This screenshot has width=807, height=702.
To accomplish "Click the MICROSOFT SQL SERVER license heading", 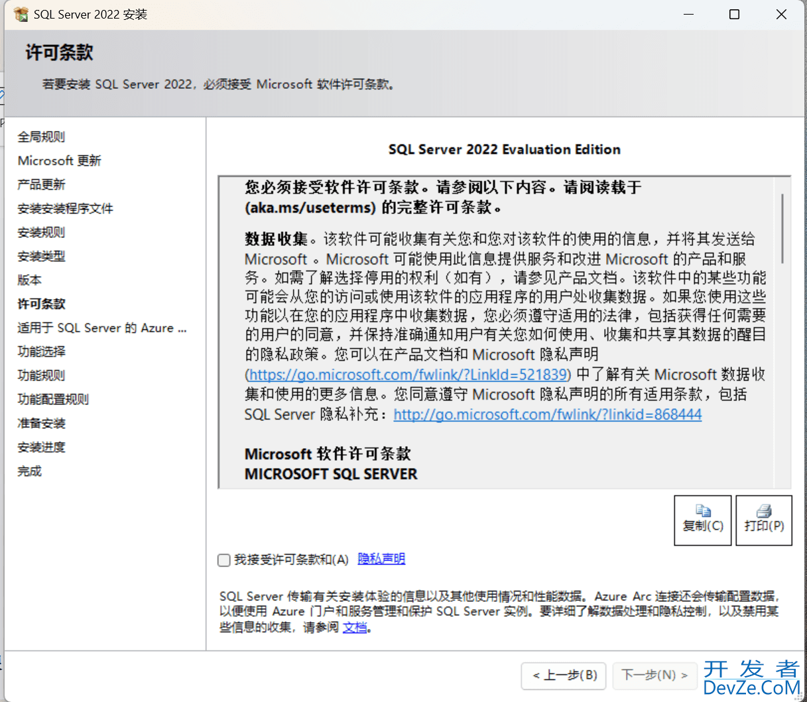I will click(331, 474).
